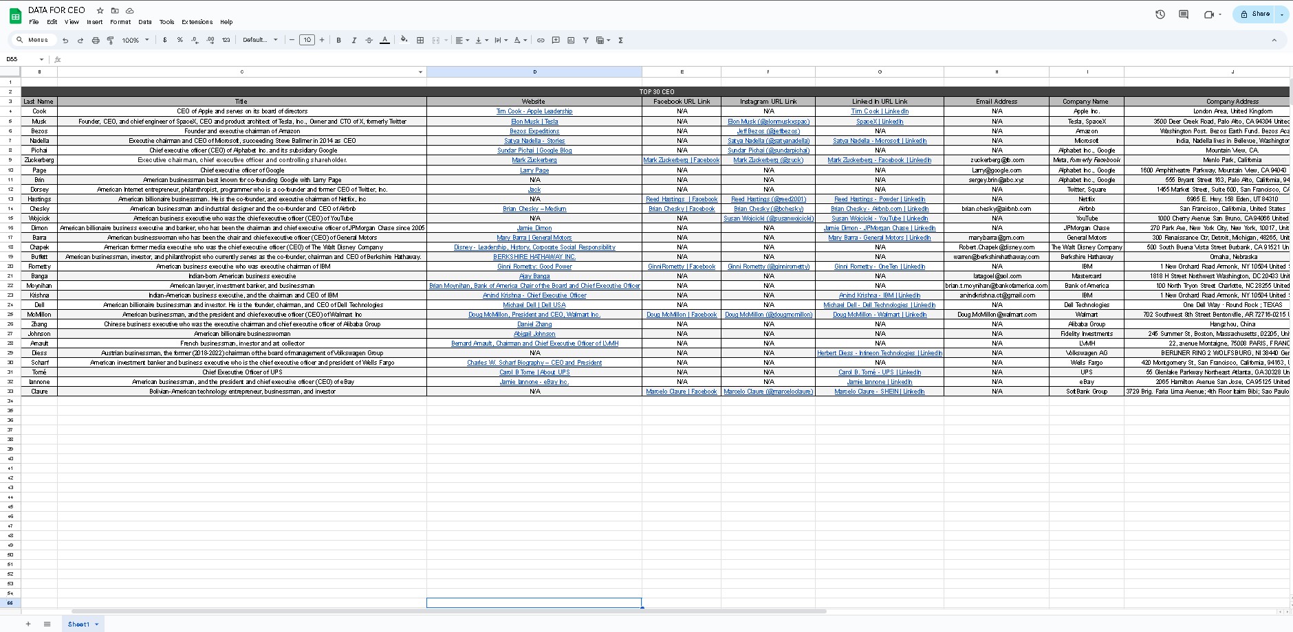Click the Share button

pos(1255,14)
